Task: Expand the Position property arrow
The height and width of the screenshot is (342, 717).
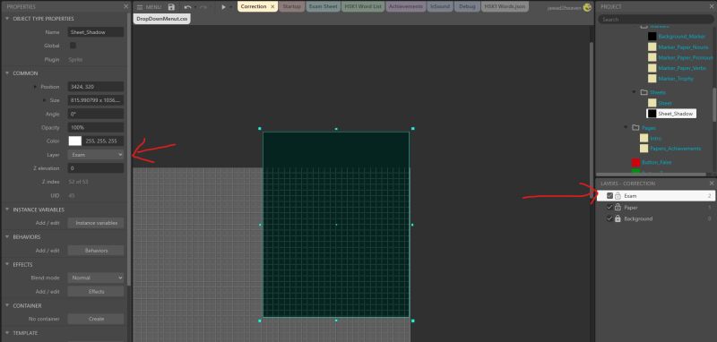Action: [36, 87]
